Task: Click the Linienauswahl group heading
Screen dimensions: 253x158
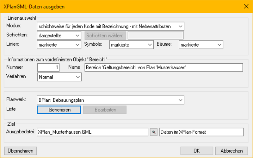Action: coord(22,18)
